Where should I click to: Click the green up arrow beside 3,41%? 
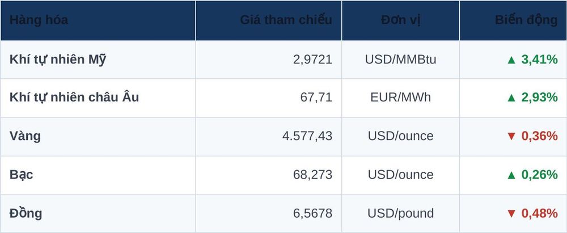[511, 60]
